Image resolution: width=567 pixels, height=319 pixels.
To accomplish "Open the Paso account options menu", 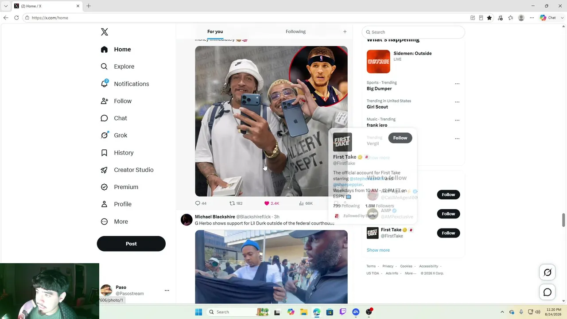I will (x=167, y=291).
